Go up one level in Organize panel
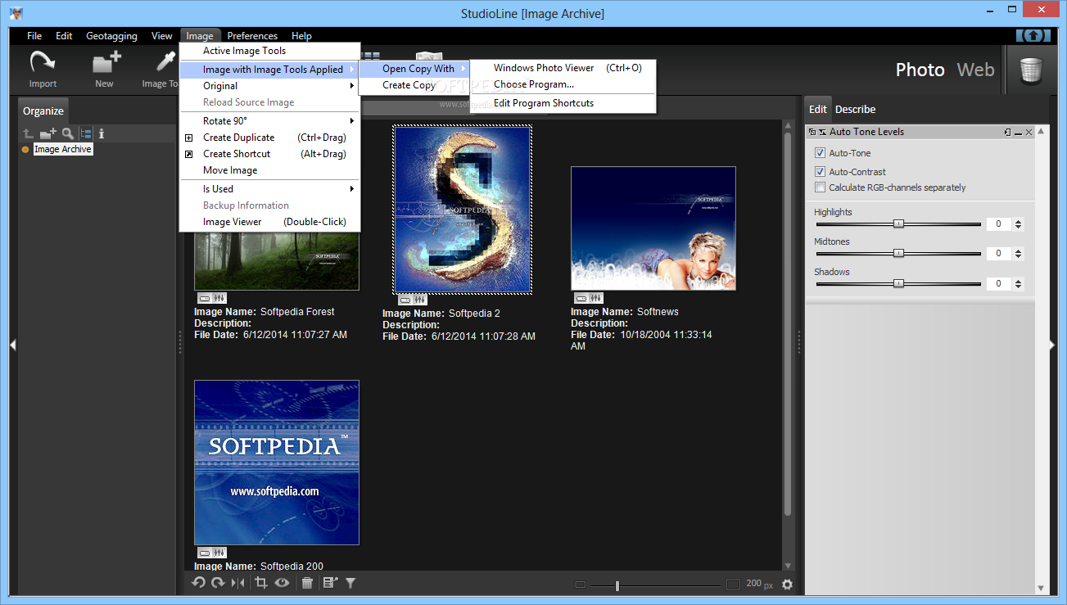The height and width of the screenshot is (605, 1067). point(29,133)
